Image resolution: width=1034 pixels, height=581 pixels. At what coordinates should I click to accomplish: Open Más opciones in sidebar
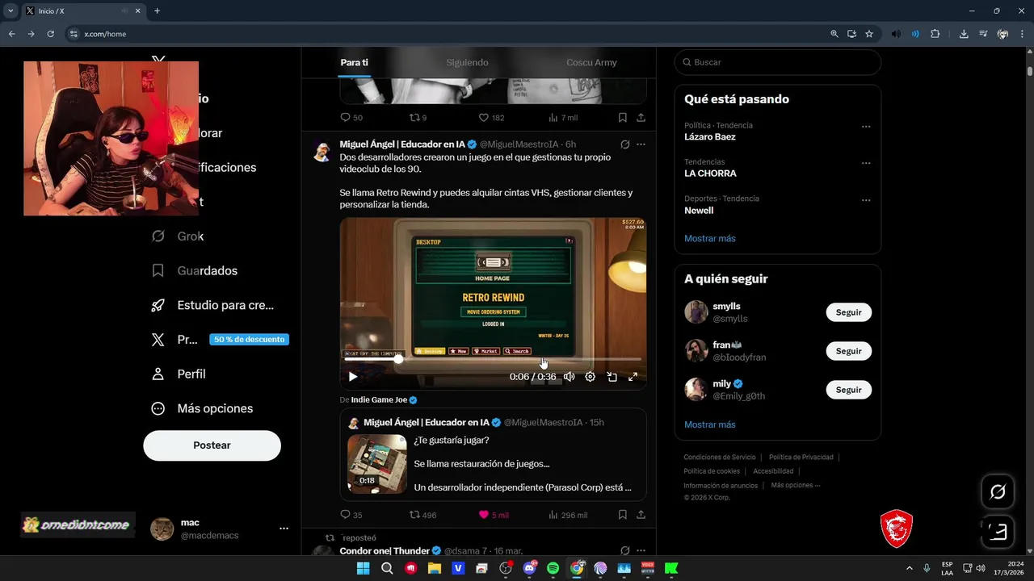click(202, 408)
